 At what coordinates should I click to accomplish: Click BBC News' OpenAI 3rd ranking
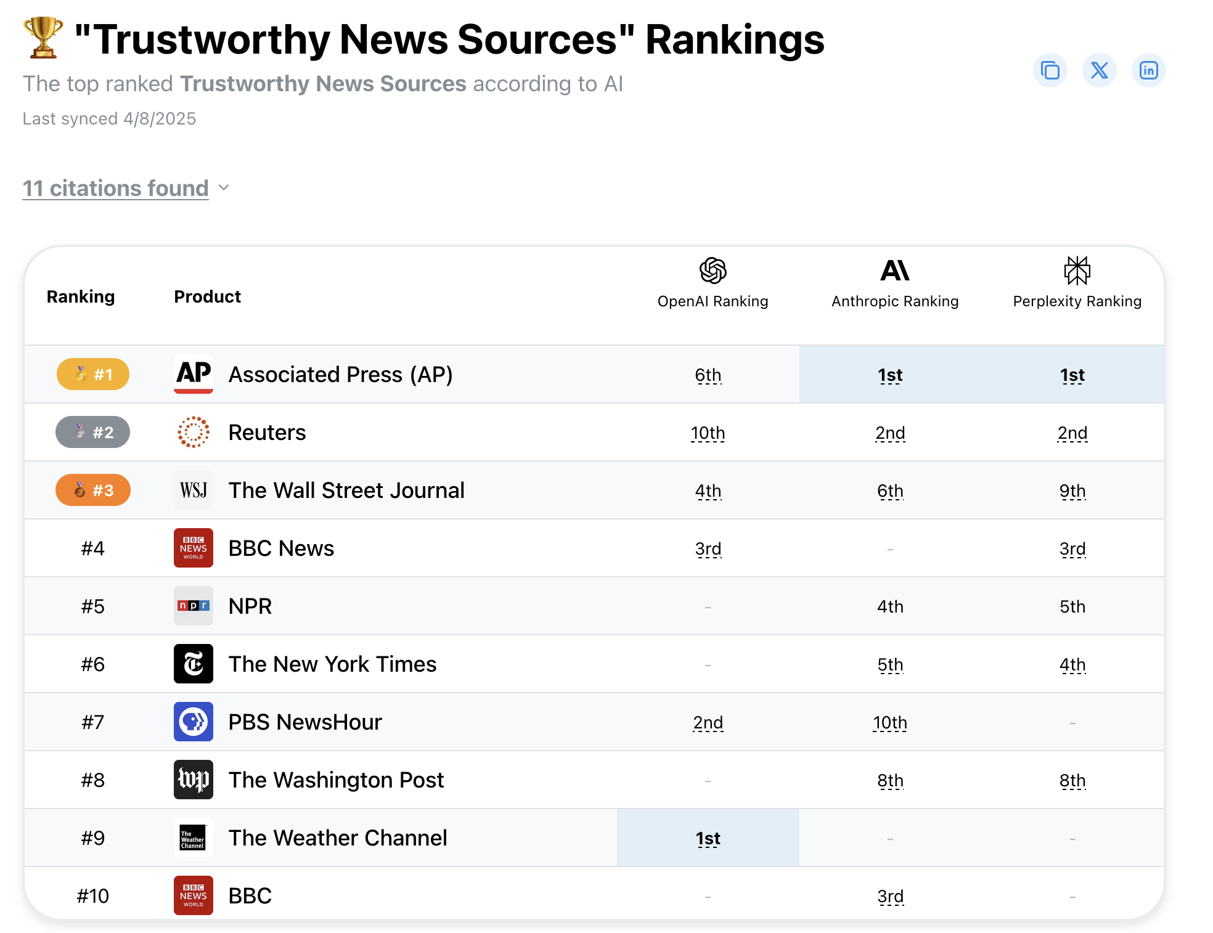point(708,549)
